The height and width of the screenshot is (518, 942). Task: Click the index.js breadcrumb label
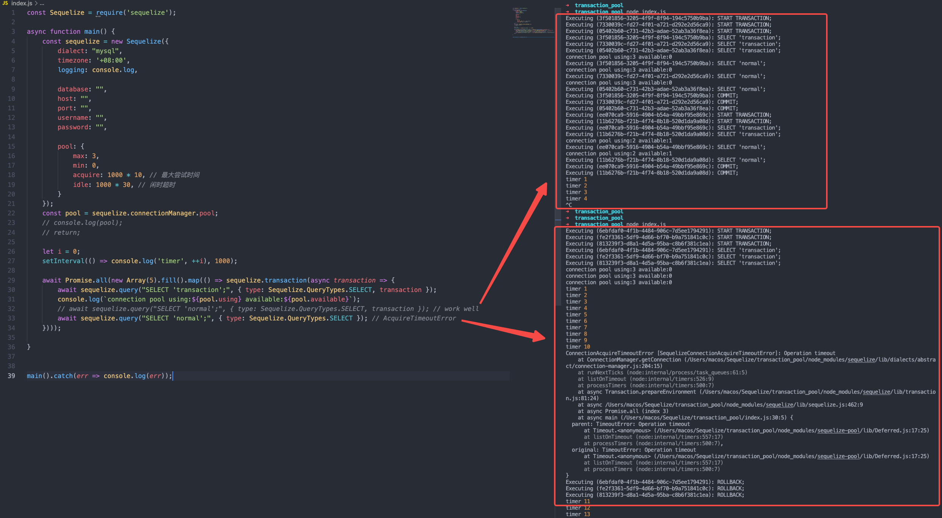click(x=23, y=3)
